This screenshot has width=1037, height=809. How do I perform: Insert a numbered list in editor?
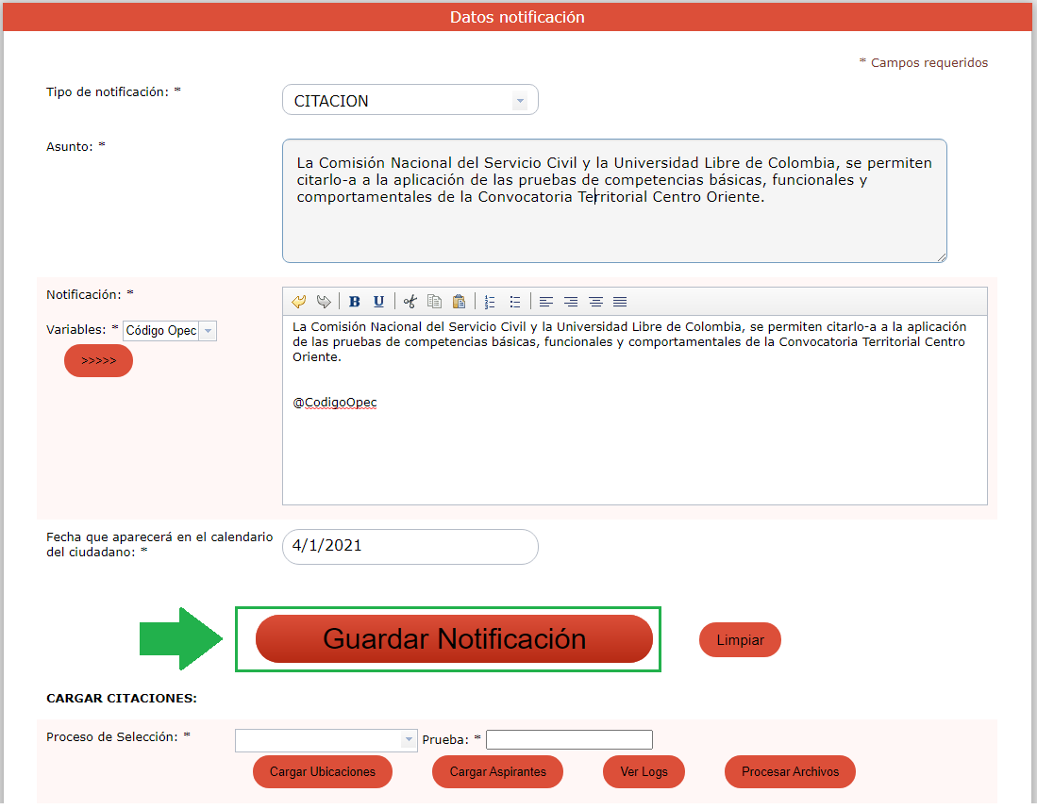coord(490,302)
